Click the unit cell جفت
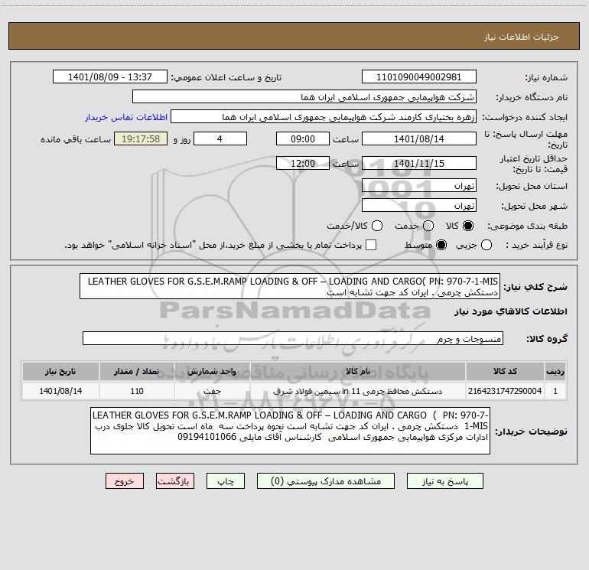The image size is (589, 570). pyautogui.click(x=212, y=391)
